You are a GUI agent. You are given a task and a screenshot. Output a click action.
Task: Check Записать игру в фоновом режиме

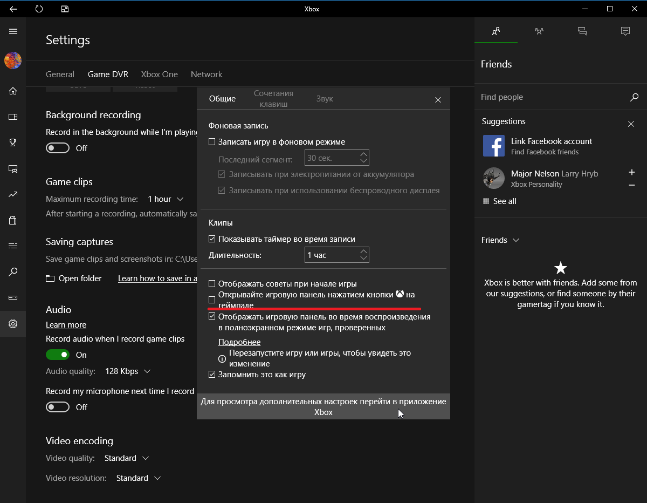[x=212, y=142]
